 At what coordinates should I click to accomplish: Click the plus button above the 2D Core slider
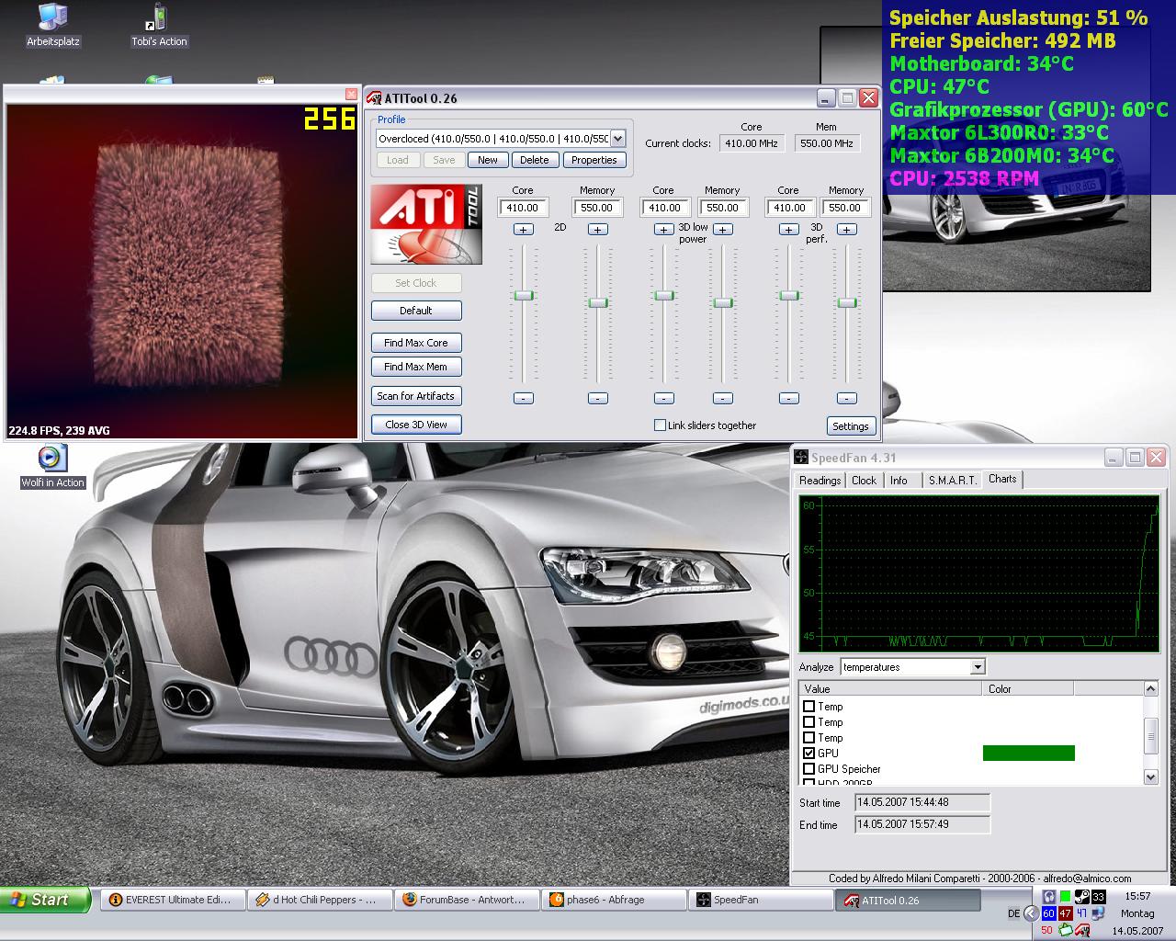click(x=523, y=230)
